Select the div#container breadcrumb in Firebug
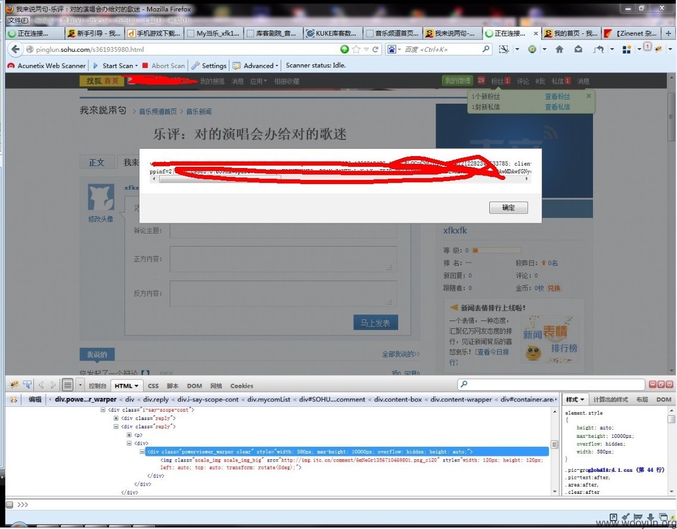This screenshot has height=529, width=677. pyautogui.click(x=527, y=400)
